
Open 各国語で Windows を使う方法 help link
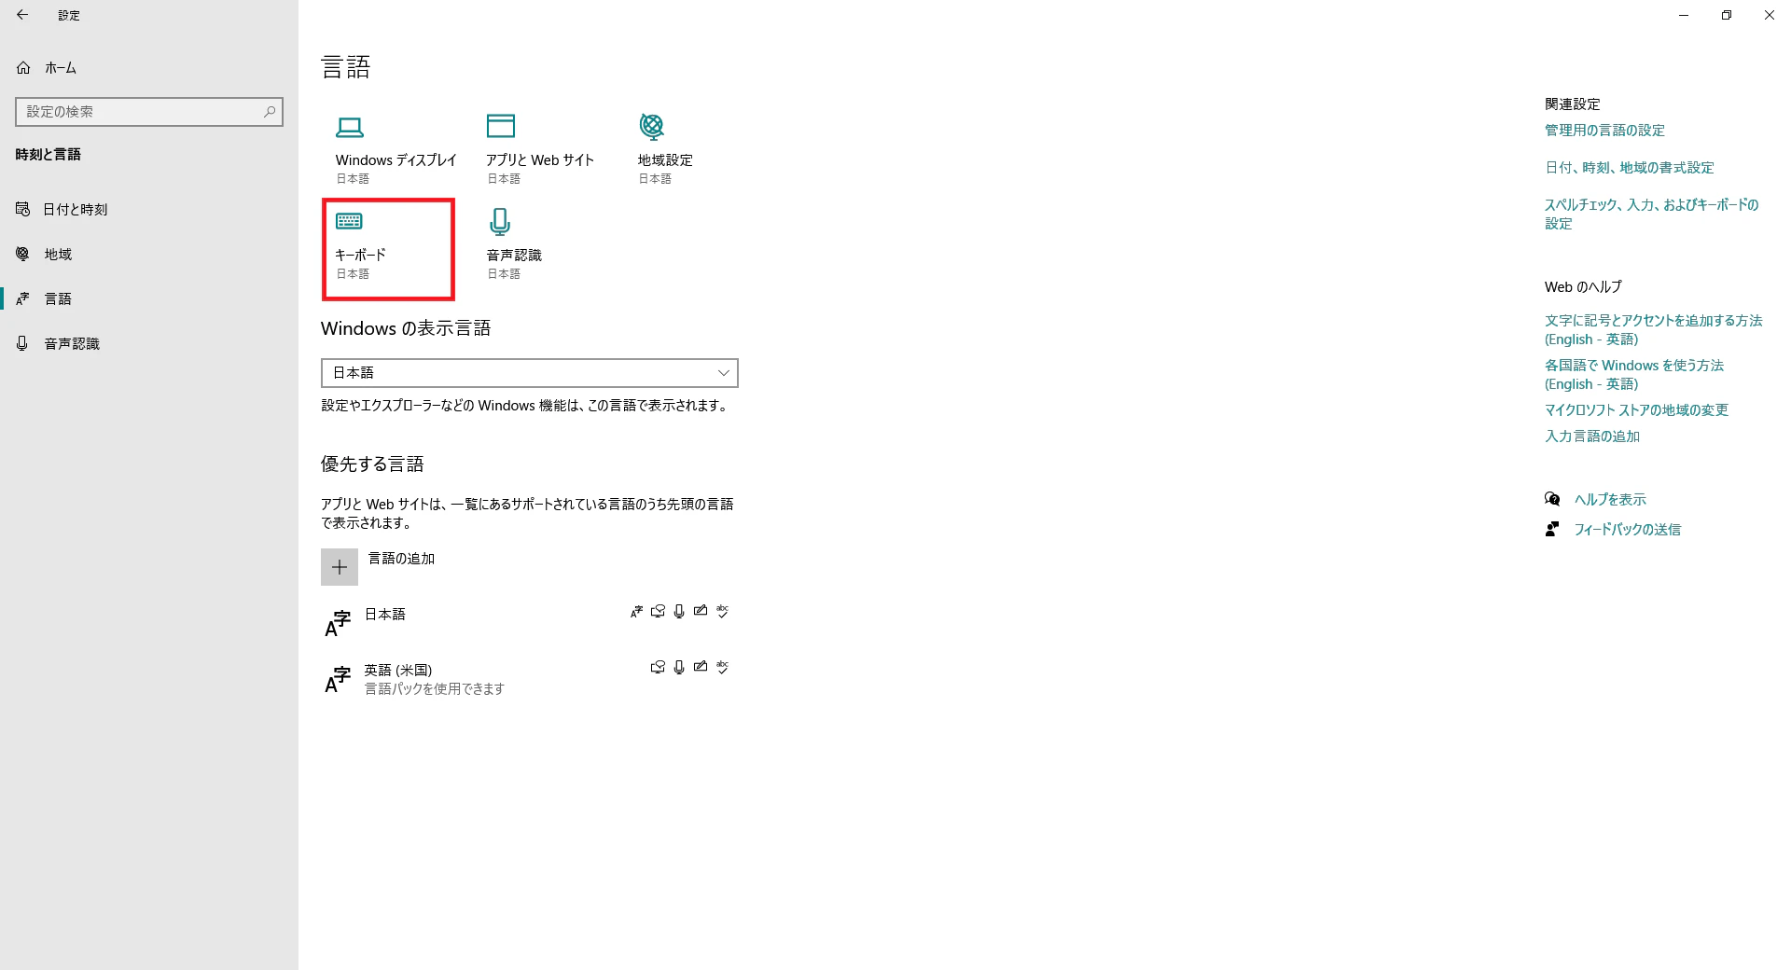tap(1634, 375)
